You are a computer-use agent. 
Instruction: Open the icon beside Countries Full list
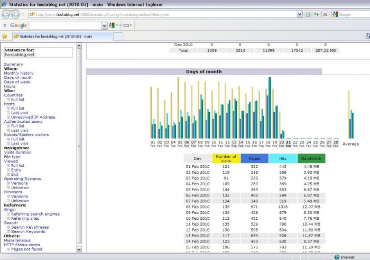pos(8,100)
